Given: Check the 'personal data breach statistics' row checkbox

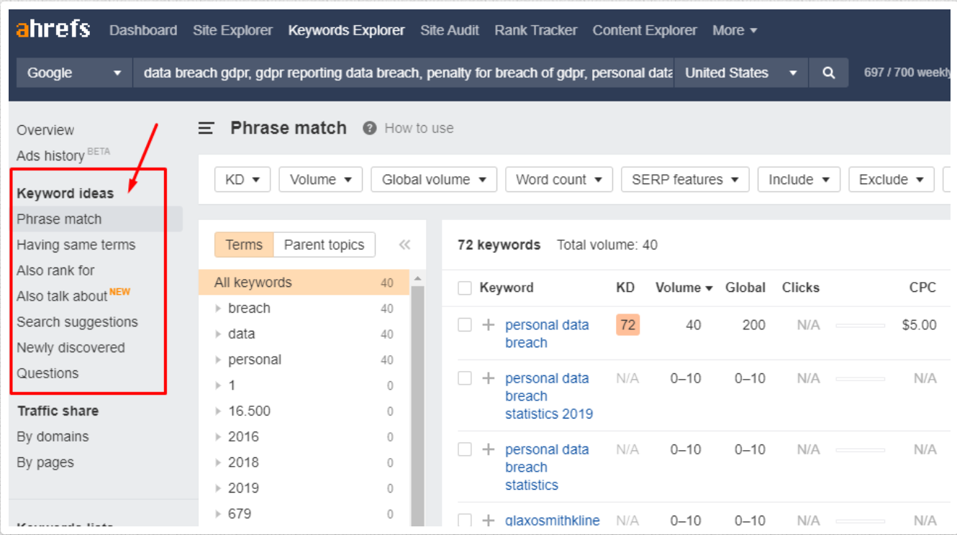Looking at the screenshot, I should click(465, 449).
